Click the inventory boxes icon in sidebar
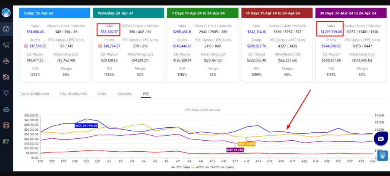 [6, 61]
